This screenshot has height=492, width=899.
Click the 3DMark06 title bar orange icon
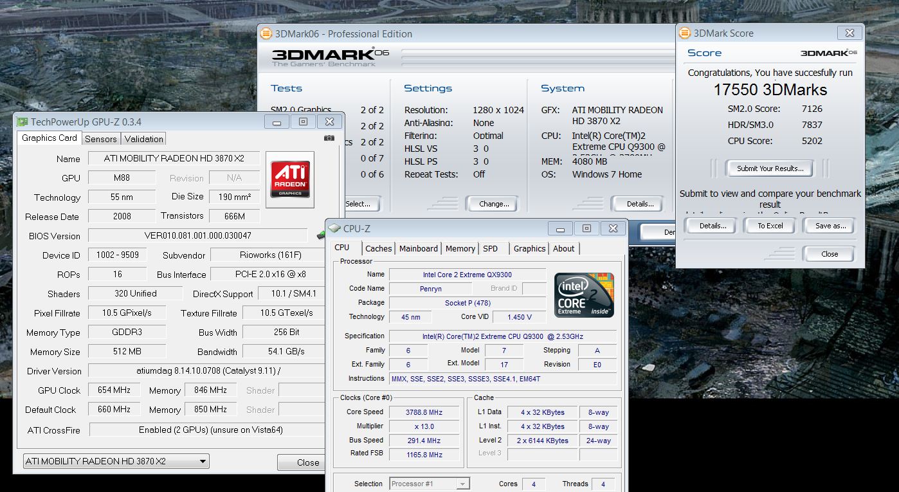266,33
